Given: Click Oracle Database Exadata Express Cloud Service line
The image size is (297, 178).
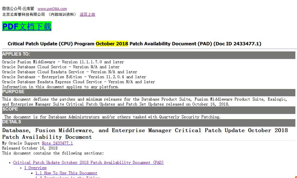Looking at the screenshot, I should [x=78, y=82].
